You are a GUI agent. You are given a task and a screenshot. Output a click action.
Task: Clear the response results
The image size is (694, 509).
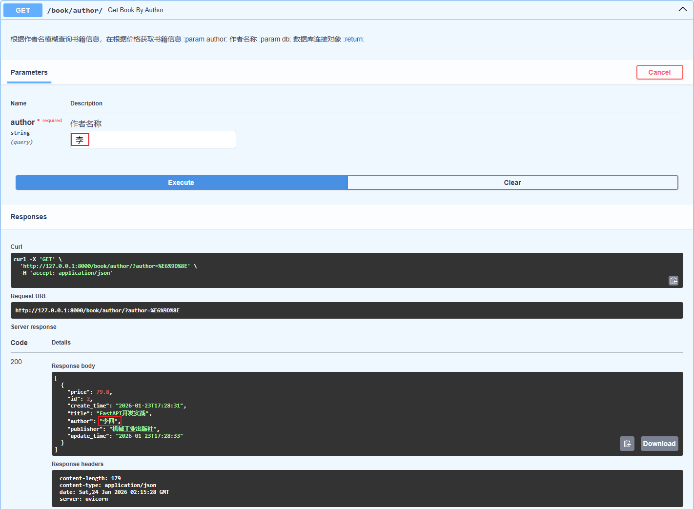point(512,183)
